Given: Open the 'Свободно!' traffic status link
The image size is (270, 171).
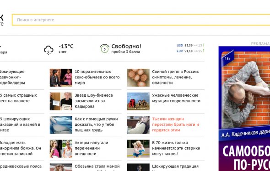Looking at the screenshot, I should point(126,46).
